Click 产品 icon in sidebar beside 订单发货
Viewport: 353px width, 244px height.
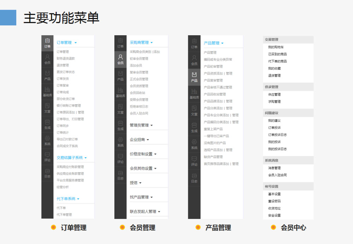47,76
